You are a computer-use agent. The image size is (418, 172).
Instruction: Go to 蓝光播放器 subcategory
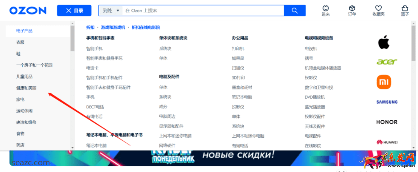(x=315, y=107)
